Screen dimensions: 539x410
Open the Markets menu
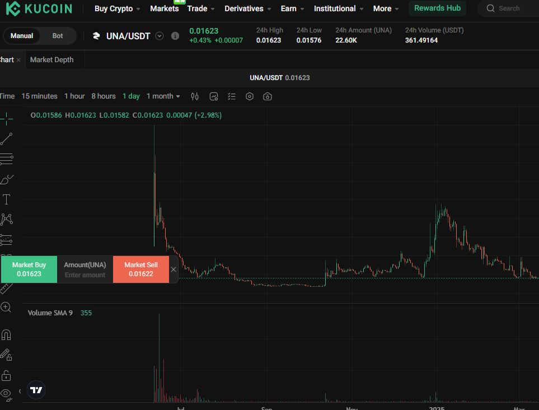[x=164, y=8]
